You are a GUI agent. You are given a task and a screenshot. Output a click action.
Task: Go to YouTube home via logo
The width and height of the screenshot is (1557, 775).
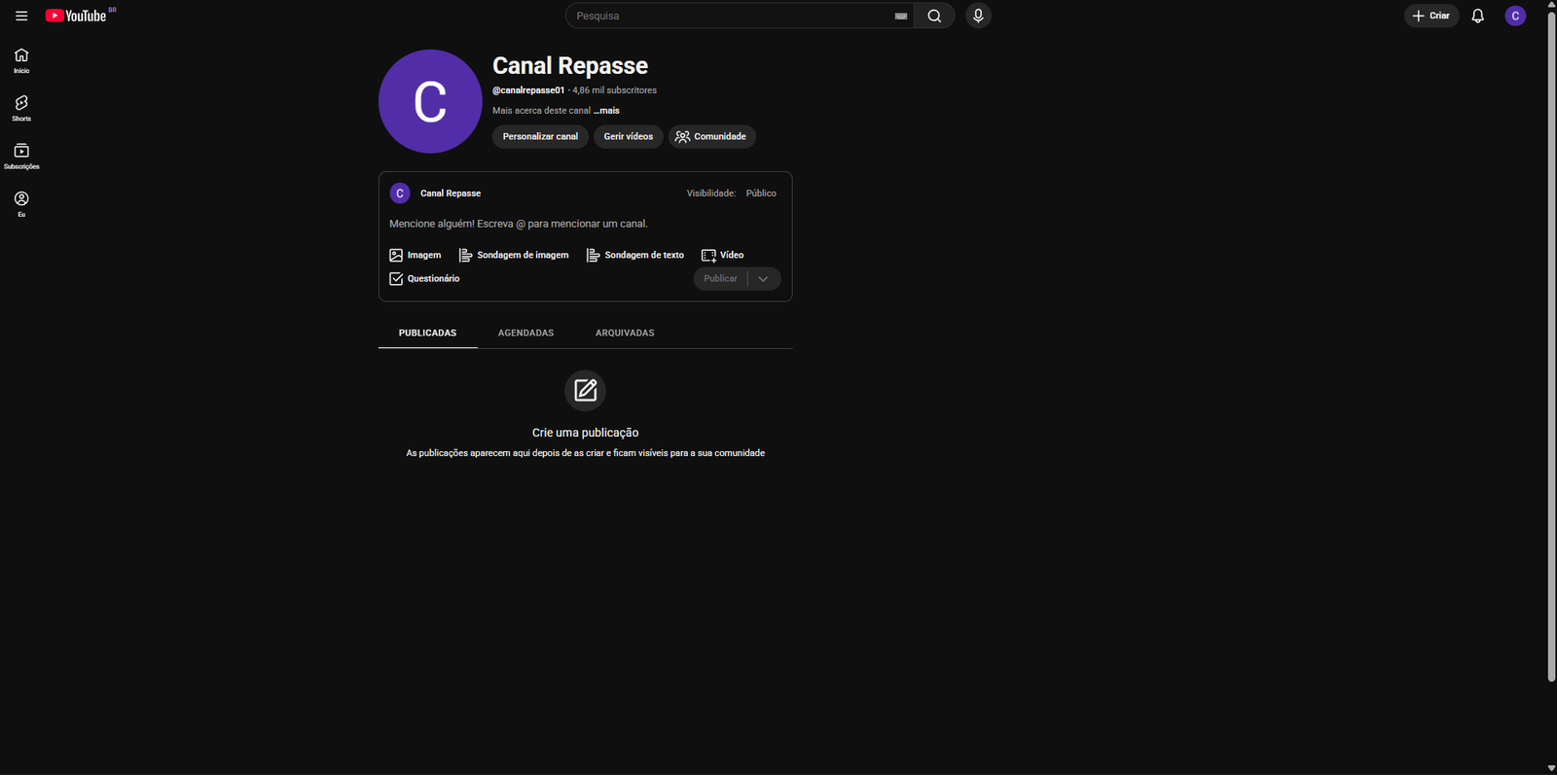(77, 16)
